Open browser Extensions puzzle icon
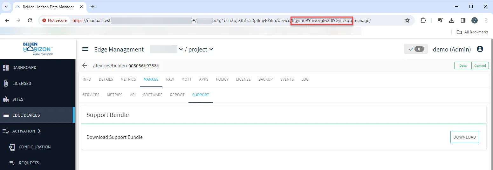 coord(423,20)
